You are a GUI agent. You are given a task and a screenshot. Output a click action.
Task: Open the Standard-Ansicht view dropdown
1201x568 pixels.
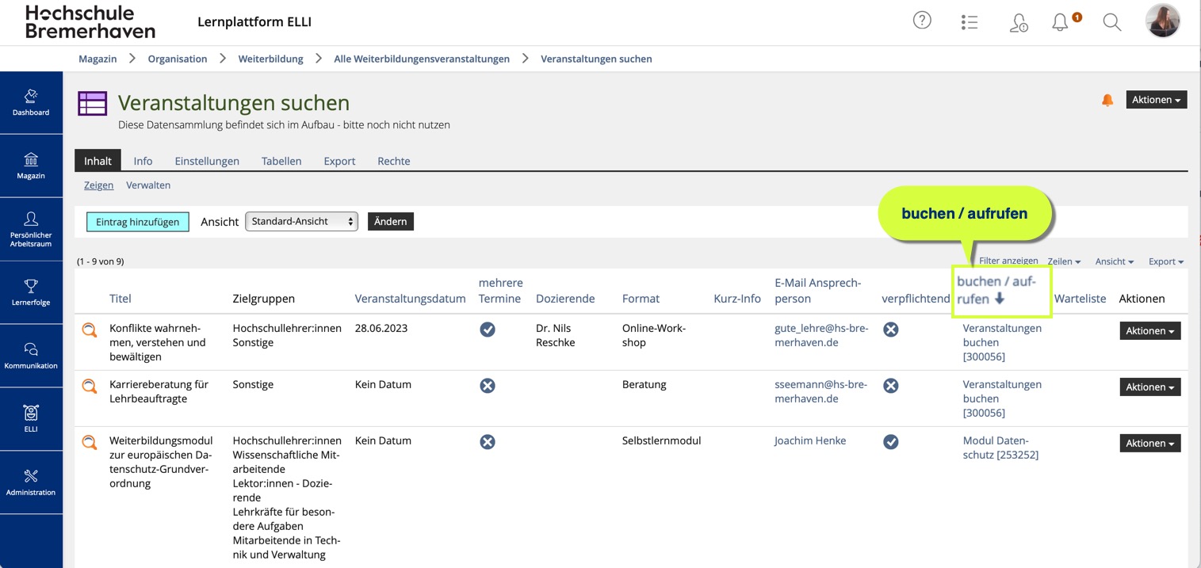[301, 222]
